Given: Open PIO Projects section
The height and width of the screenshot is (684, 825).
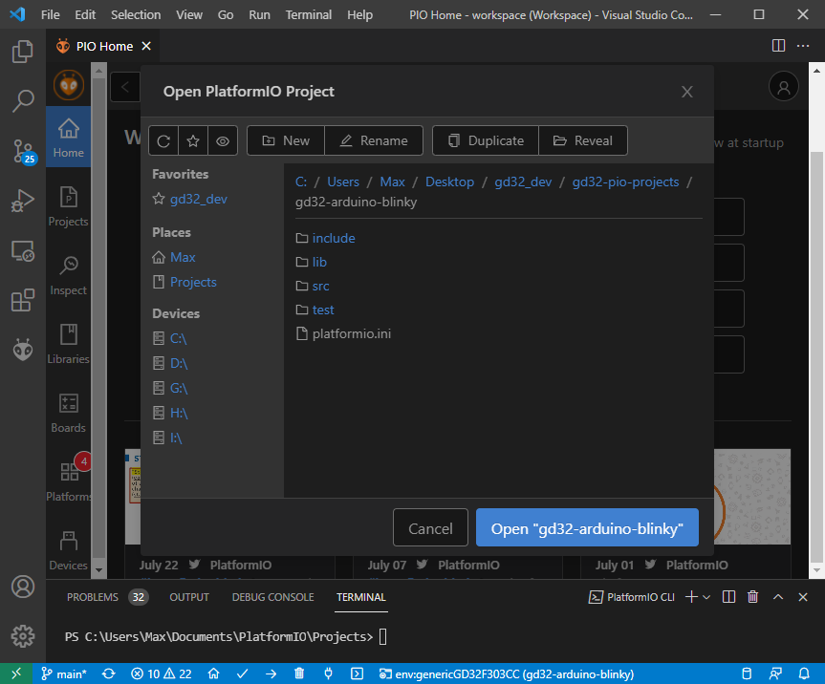Looking at the screenshot, I should (69, 206).
